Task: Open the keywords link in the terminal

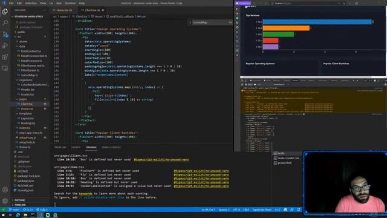Action: [x=86, y=194]
